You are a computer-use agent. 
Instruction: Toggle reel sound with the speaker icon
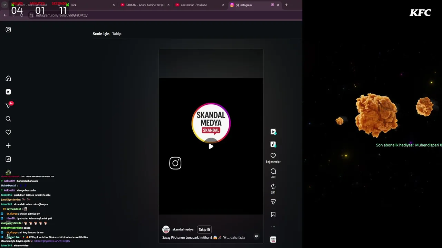pyautogui.click(x=256, y=236)
